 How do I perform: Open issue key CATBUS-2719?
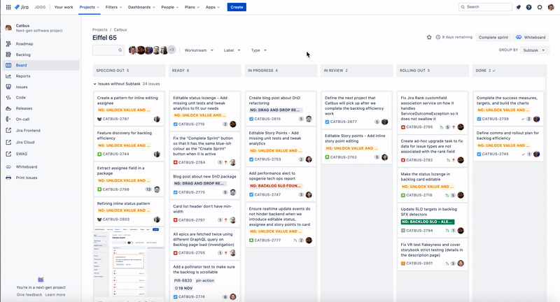[191, 124]
